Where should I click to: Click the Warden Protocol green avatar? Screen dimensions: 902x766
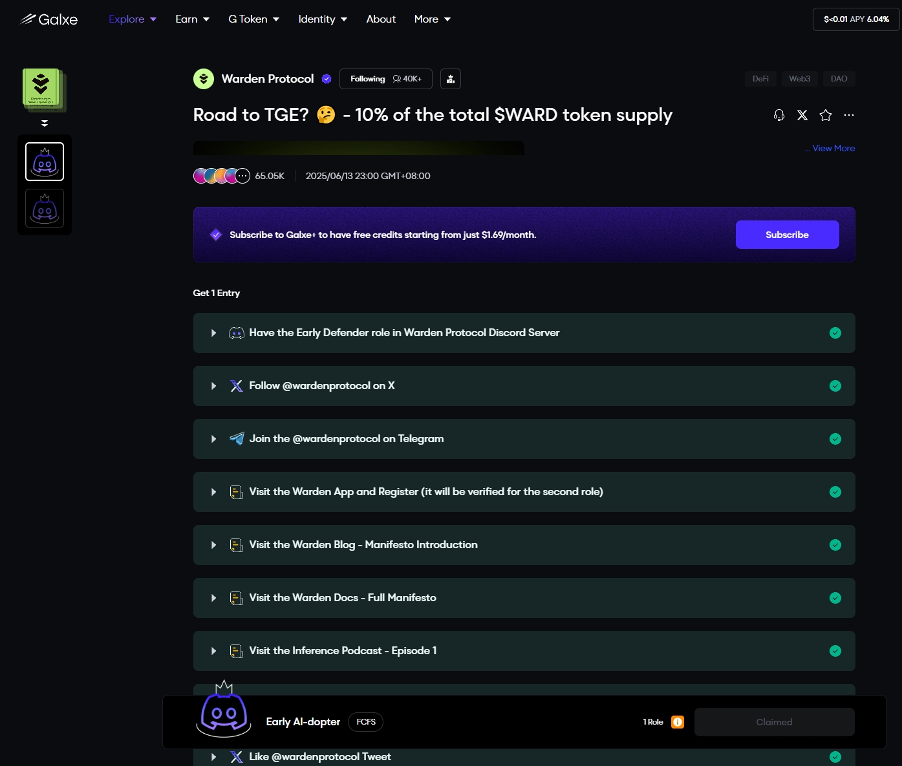(x=204, y=79)
